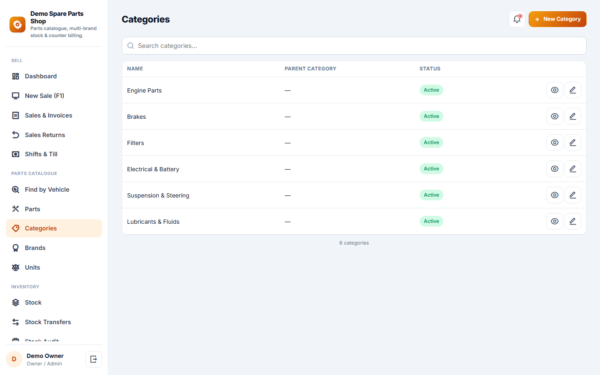Edit the Suspension & Steering category

[573, 195]
